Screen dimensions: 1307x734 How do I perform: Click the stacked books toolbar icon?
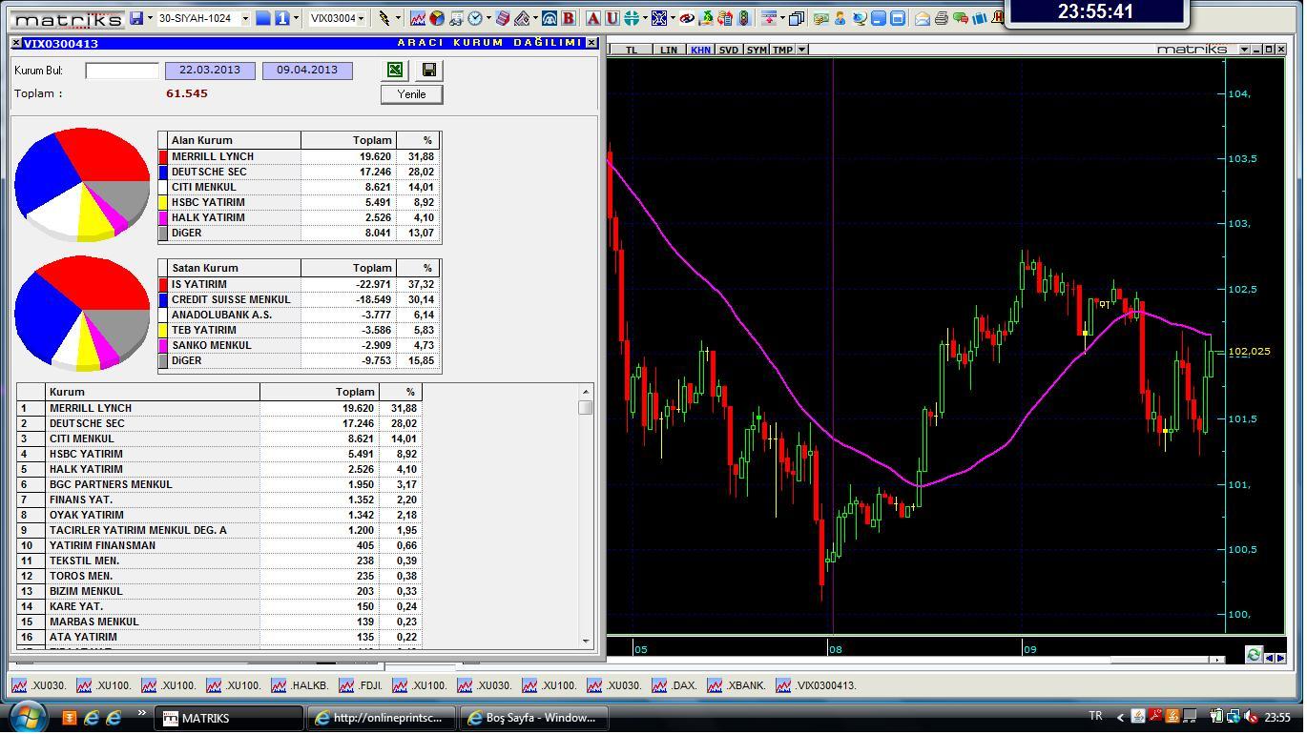(x=503, y=18)
